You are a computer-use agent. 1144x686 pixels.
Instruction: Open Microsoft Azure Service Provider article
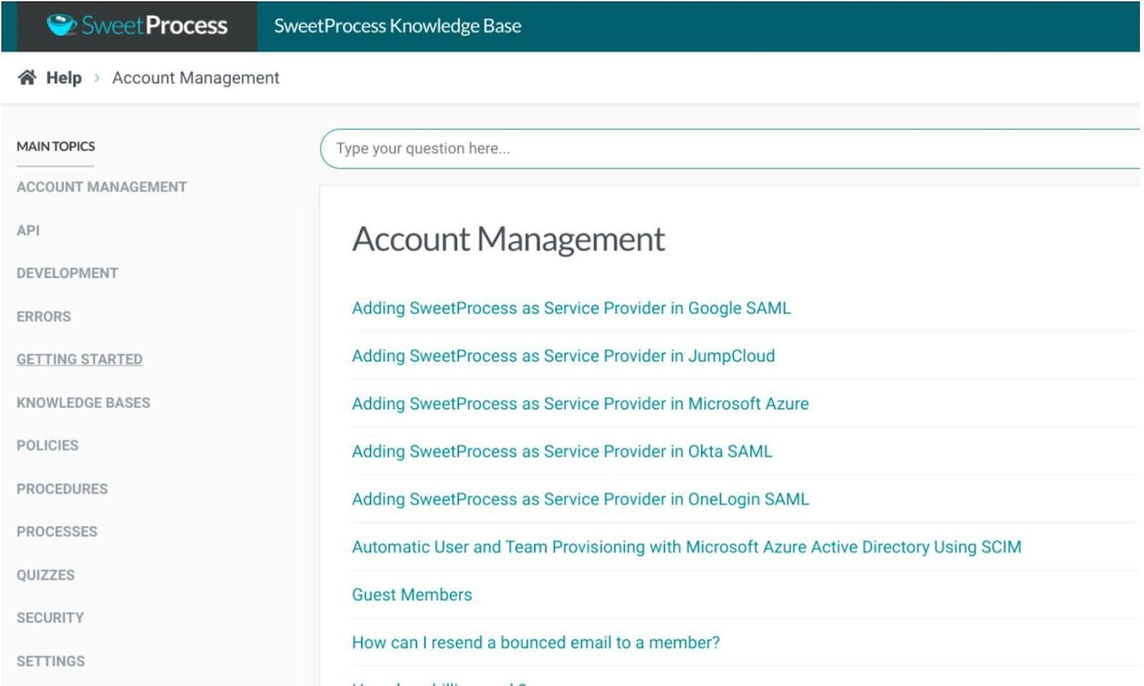pyautogui.click(x=581, y=404)
